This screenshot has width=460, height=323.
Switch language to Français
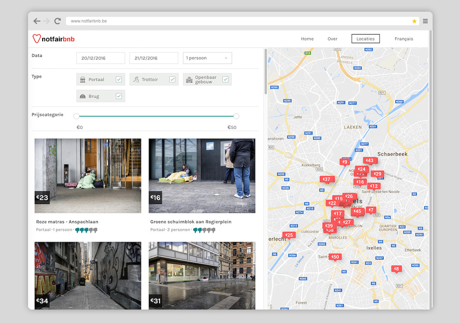point(404,39)
